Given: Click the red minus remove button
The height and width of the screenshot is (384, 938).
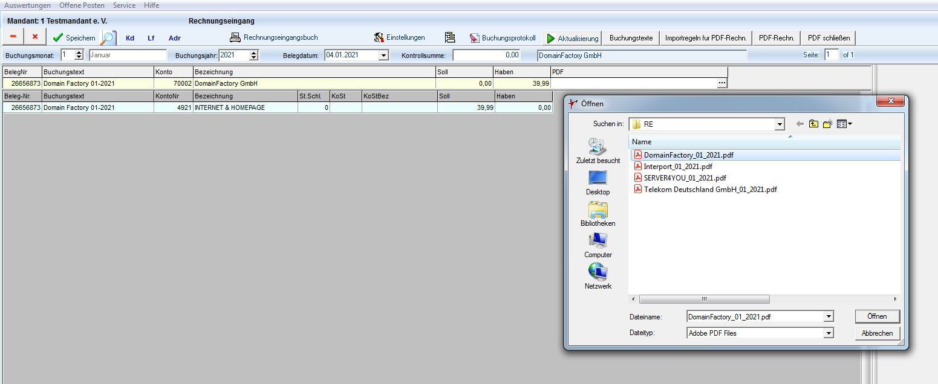Looking at the screenshot, I should (13, 37).
